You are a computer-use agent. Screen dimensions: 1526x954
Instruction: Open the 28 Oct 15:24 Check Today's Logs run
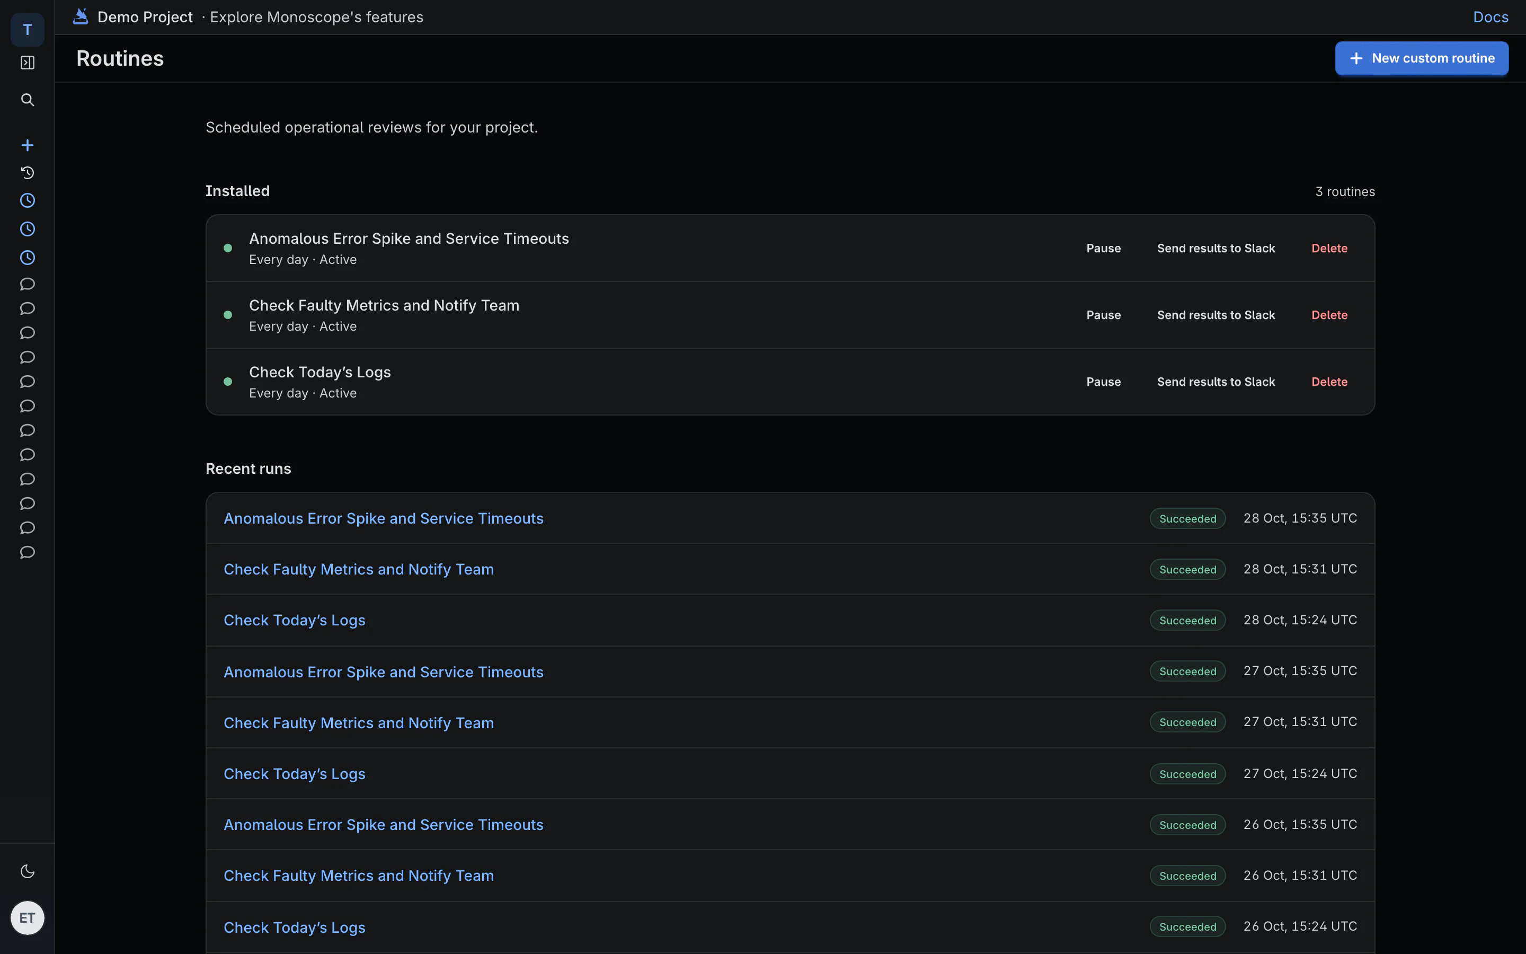point(295,620)
